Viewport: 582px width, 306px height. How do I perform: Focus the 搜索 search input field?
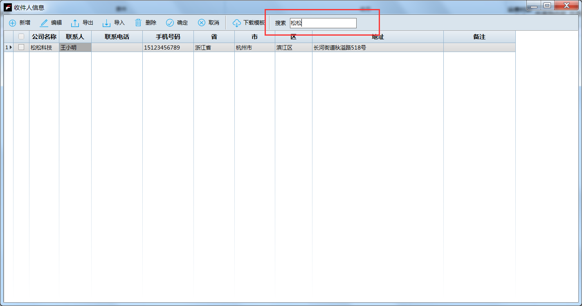(323, 23)
